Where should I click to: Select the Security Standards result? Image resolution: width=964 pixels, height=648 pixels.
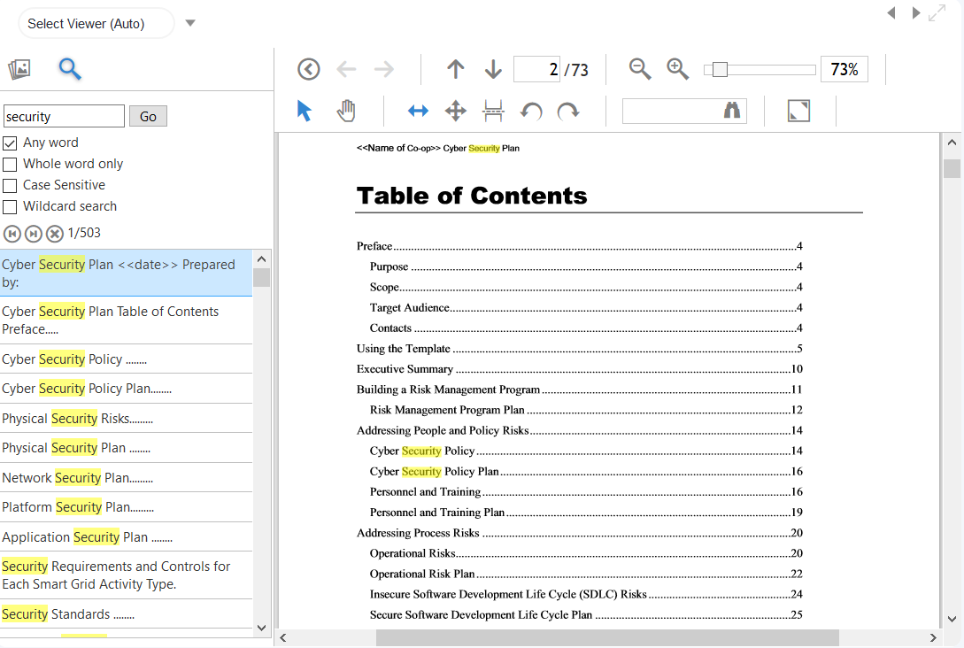(126, 614)
